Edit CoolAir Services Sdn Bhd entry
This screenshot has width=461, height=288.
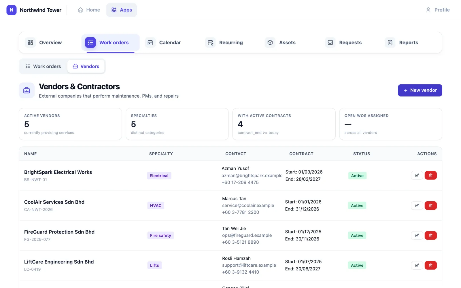(417, 206)
